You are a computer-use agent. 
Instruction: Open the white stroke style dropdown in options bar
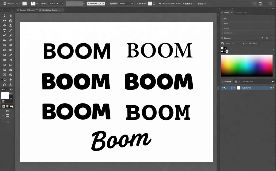(x=96, y=4)
